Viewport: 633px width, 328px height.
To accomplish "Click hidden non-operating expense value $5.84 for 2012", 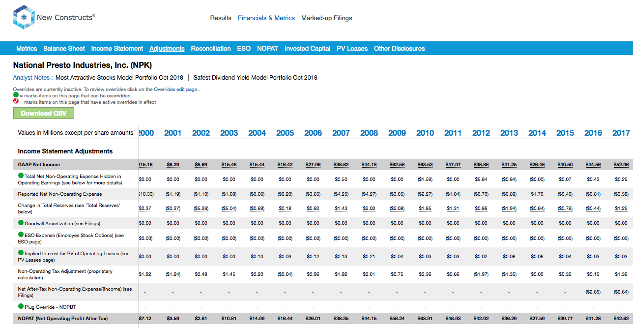I will coord(481,179).
